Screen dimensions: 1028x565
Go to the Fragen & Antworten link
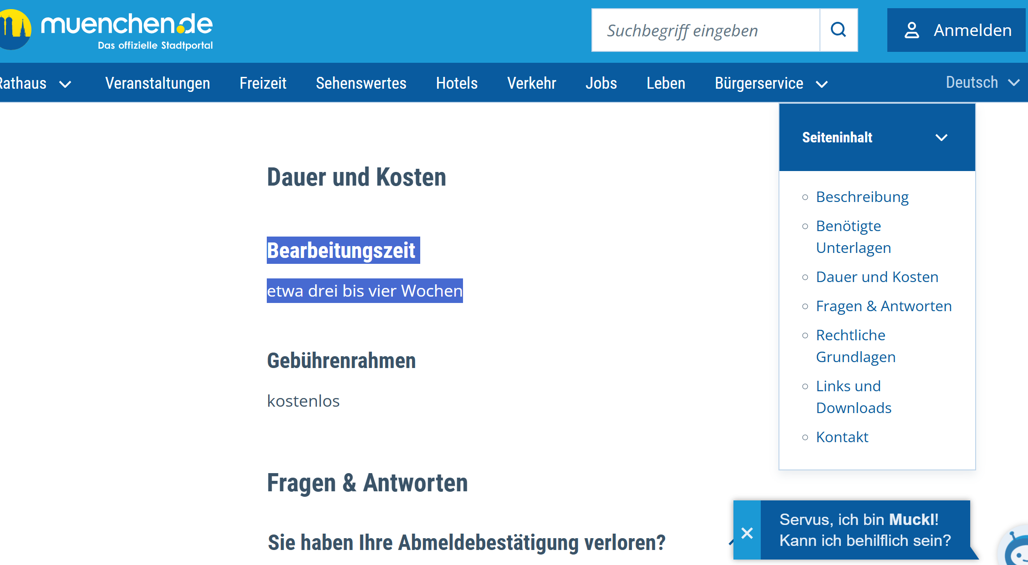883,306
